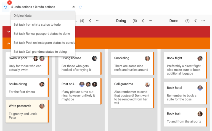The image size is (212, 131).
Task: Click the Call grandma assignee avatar
Action: tap(147, 84)
